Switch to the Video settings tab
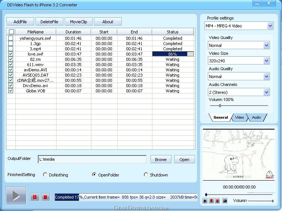 click(239, 118)
